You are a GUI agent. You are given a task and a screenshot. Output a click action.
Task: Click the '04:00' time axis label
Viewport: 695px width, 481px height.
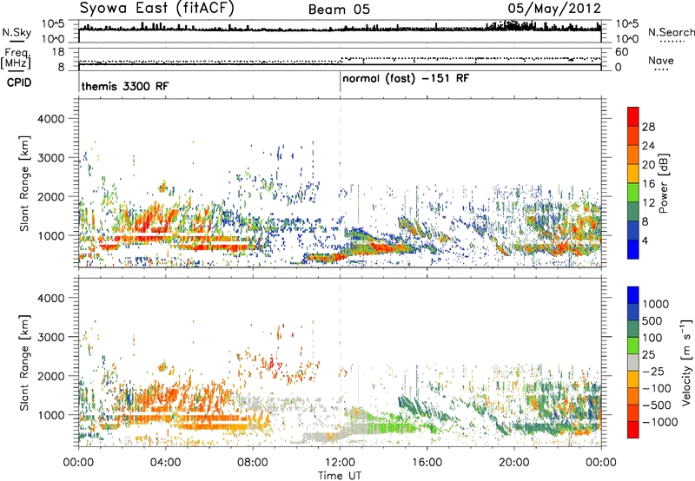pyautogui.click(x=166, y=463)
